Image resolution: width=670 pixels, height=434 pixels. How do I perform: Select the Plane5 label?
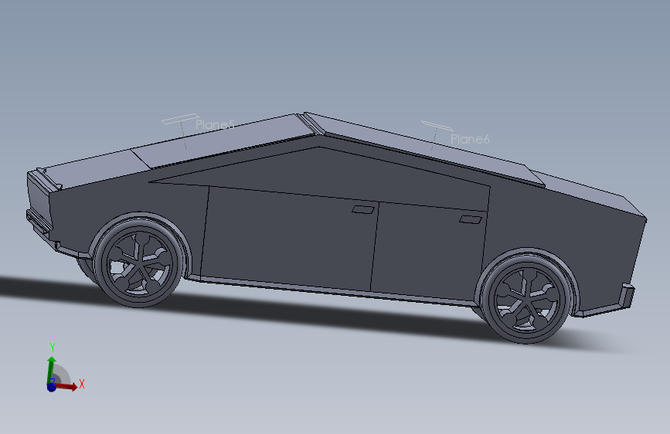[215, 124]
